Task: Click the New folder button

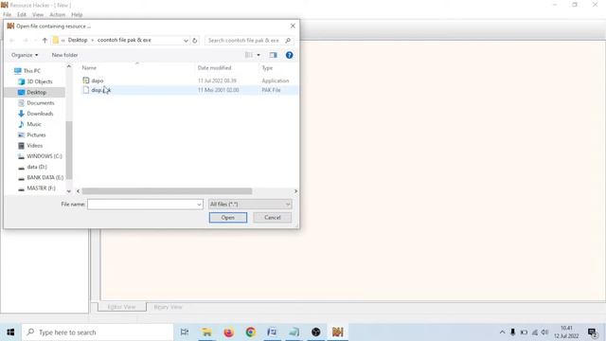Action: pos(64,55)
